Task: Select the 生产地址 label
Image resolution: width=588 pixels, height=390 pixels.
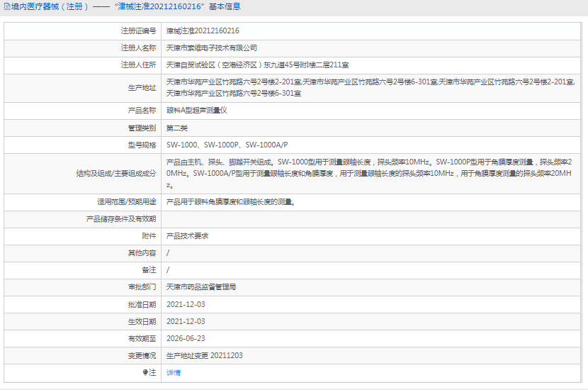Action: [x=142, y=88]
